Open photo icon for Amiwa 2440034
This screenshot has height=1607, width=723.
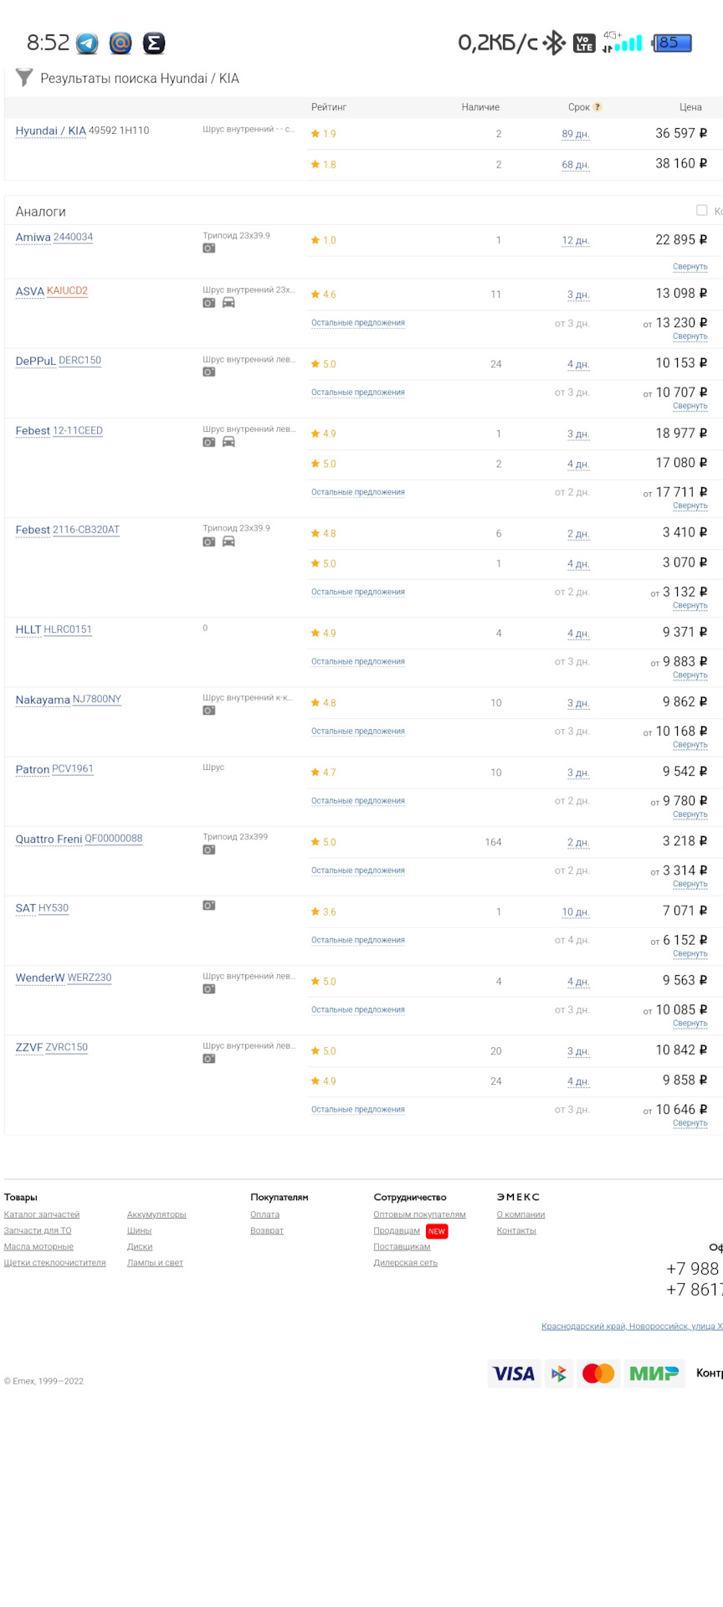[209, 249]
